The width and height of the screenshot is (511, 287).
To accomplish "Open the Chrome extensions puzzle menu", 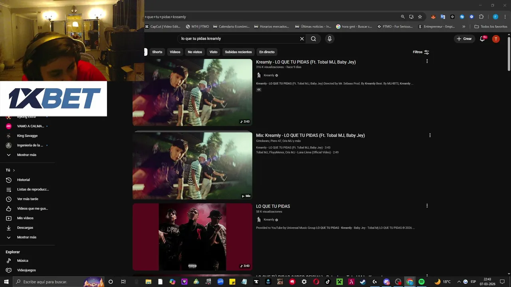I will pyautogui.click(x=481, y=17).
